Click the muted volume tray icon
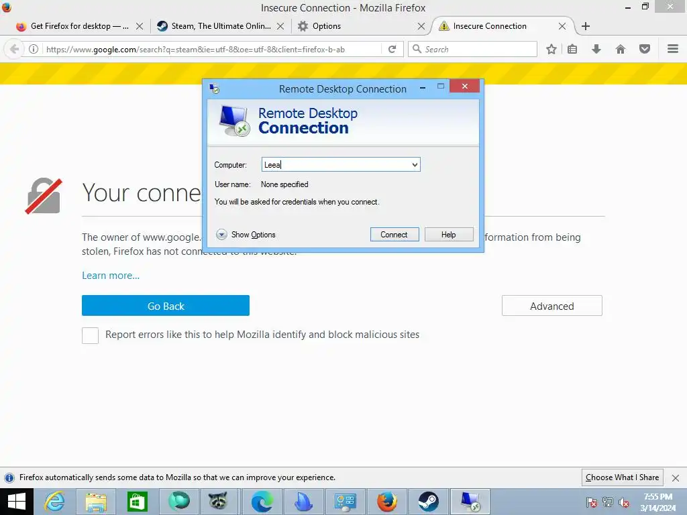Viewport: 687px width, 515px height. [x=624, y=502]
